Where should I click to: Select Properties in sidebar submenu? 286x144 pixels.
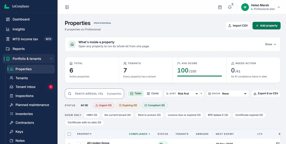[31, 69]
